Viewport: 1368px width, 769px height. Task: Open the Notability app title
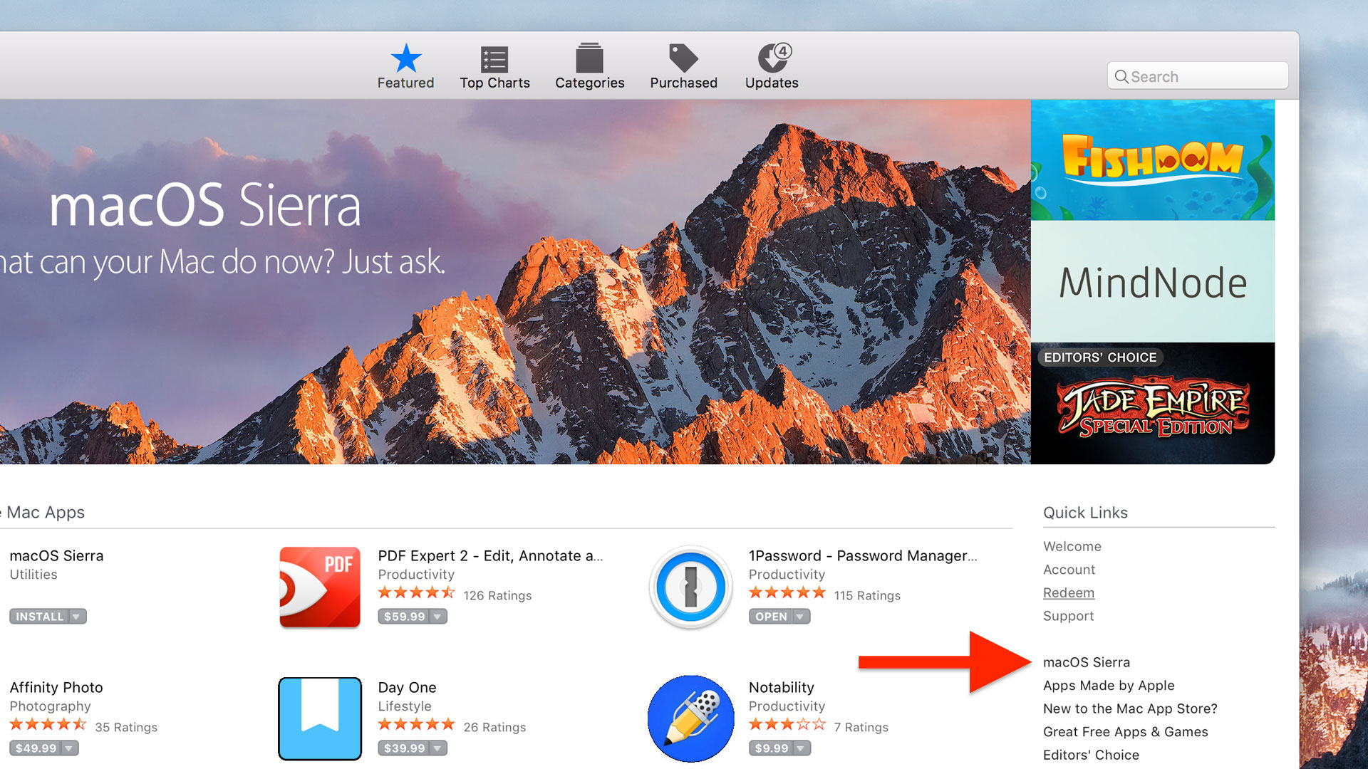[x=781, y=687]
